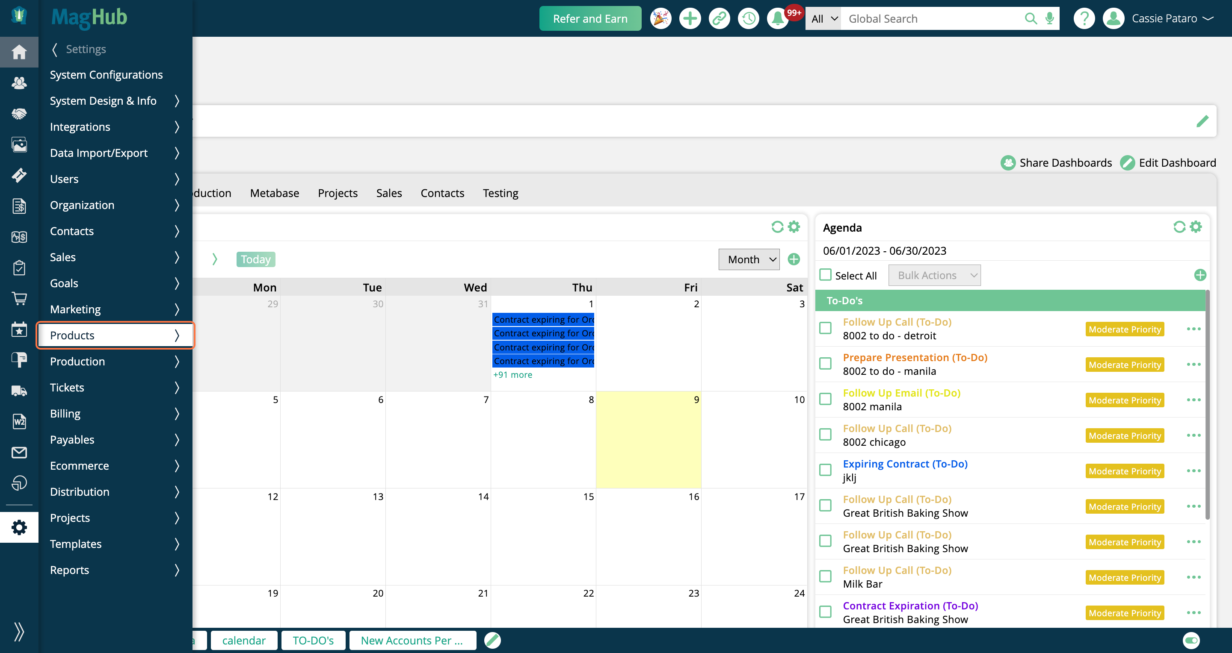1232x653 pixels.
Task: Click the pencil edit icon on banner
Action: coord(1202,121)
